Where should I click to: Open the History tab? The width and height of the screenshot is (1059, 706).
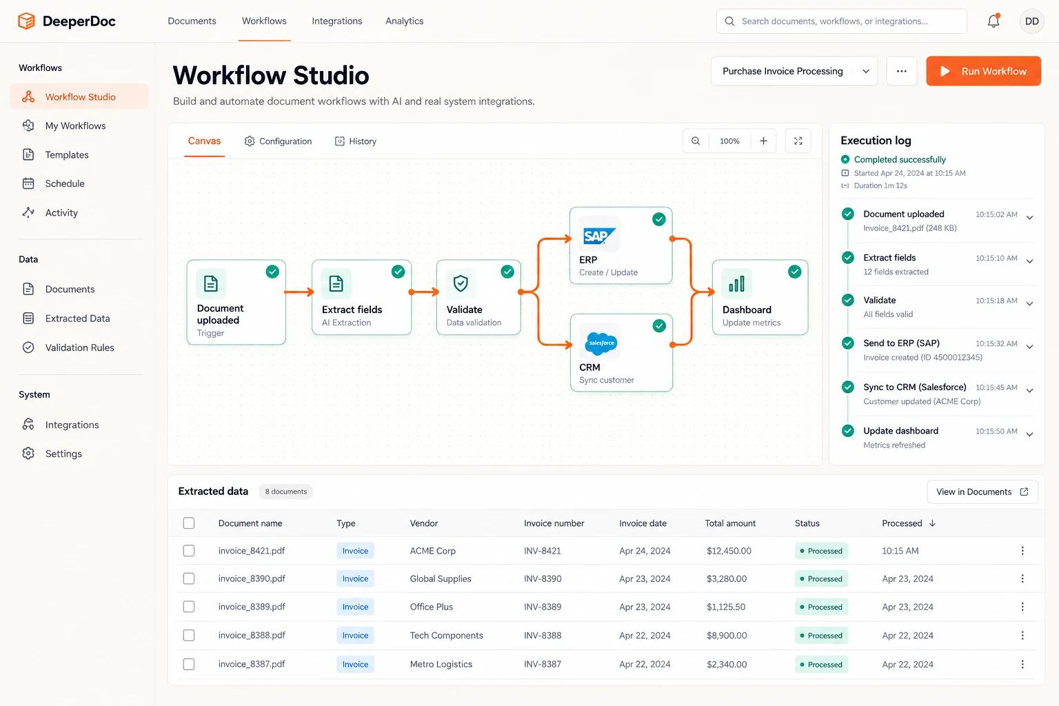pos(356,141)
